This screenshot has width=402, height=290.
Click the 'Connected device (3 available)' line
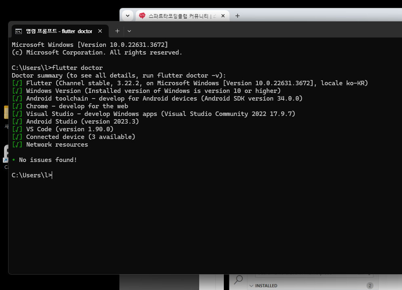click(73, 137)
